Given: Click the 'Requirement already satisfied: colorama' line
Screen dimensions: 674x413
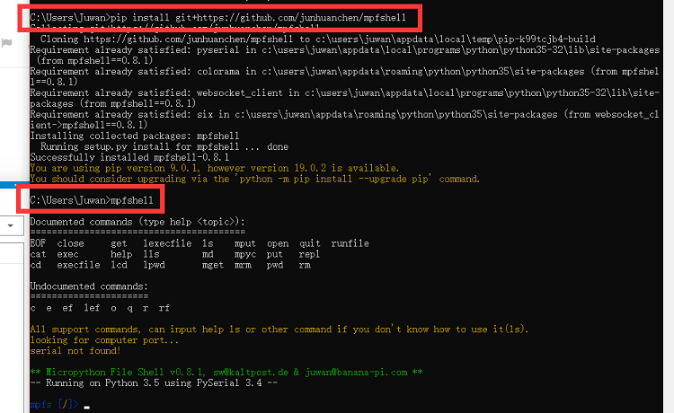Looking at the screenshot, I should pyautogui.click(x=344, y=77).
